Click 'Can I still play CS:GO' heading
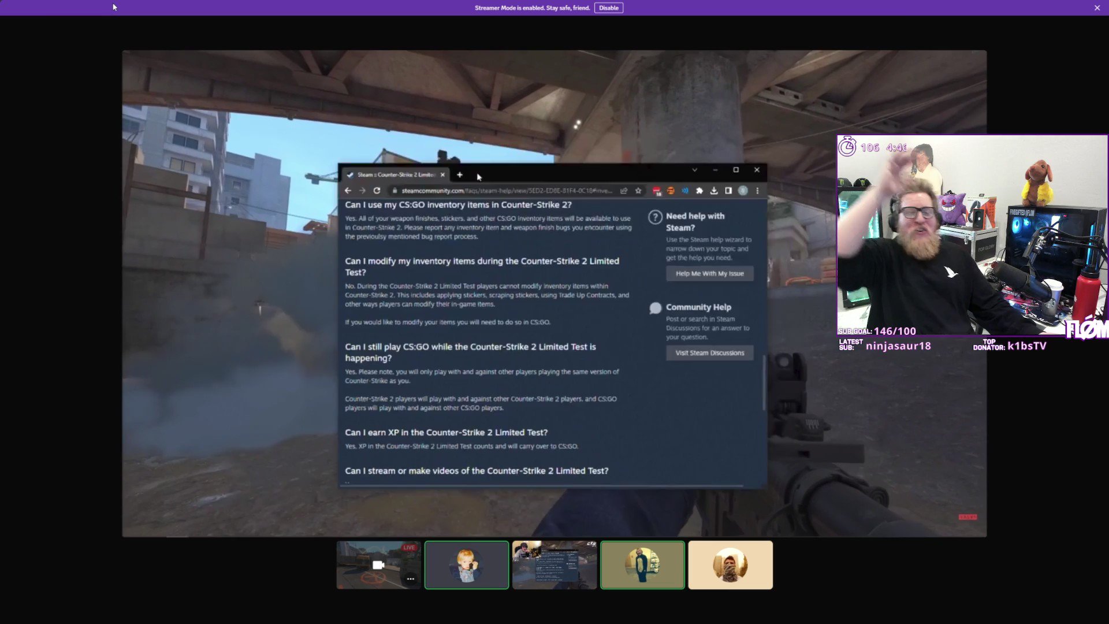This screenshot has height=624, width=1109. [x=470, y=352]
